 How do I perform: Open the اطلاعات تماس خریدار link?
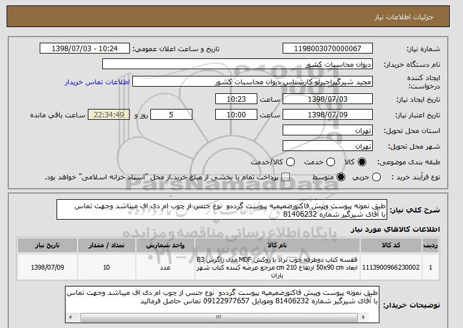coord(97,82)
